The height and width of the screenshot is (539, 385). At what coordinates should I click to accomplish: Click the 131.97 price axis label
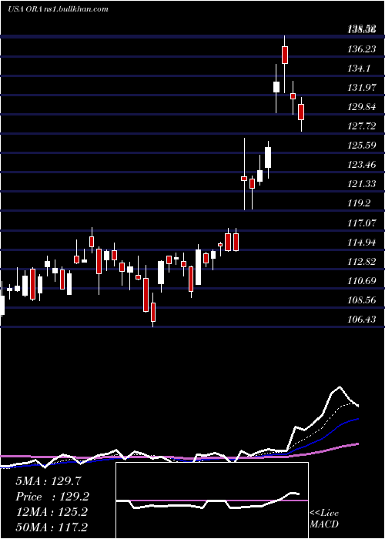[362, 88]
